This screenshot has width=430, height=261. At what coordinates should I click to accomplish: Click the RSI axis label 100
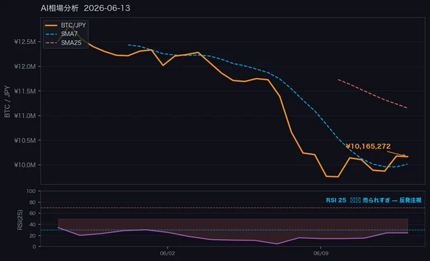tap(31, 191)
